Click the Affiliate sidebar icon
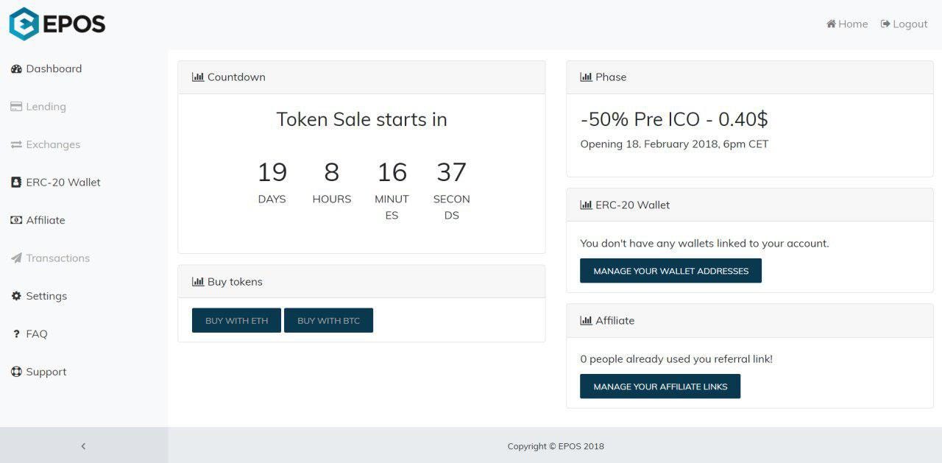Image resolution: width=942 pixels, height=463 pixels. click(x=16, y=220)
